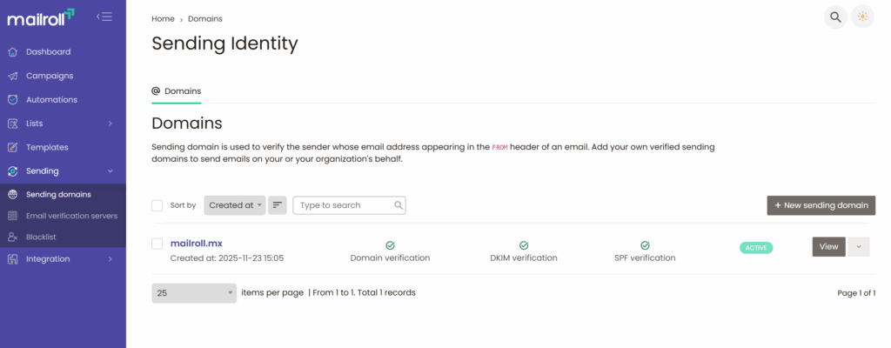Click the Type to search field
Viewport: 891px width, 348px height.
[345, 205]
